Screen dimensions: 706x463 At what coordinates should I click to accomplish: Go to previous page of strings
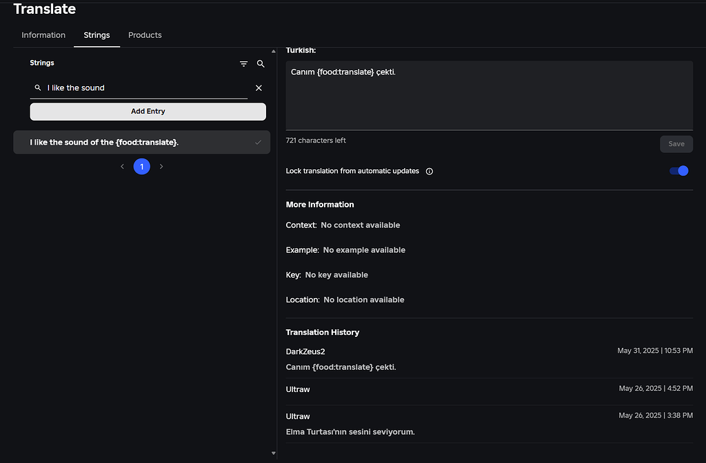122,167
